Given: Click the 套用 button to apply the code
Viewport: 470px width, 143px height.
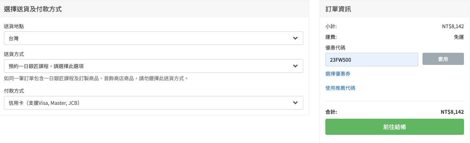Looking at the screenshot, I should 443,59.
